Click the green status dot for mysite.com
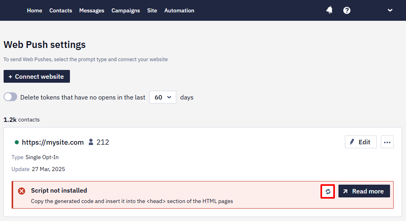Screen dimensions: 406x221 (x=17, y=142)
